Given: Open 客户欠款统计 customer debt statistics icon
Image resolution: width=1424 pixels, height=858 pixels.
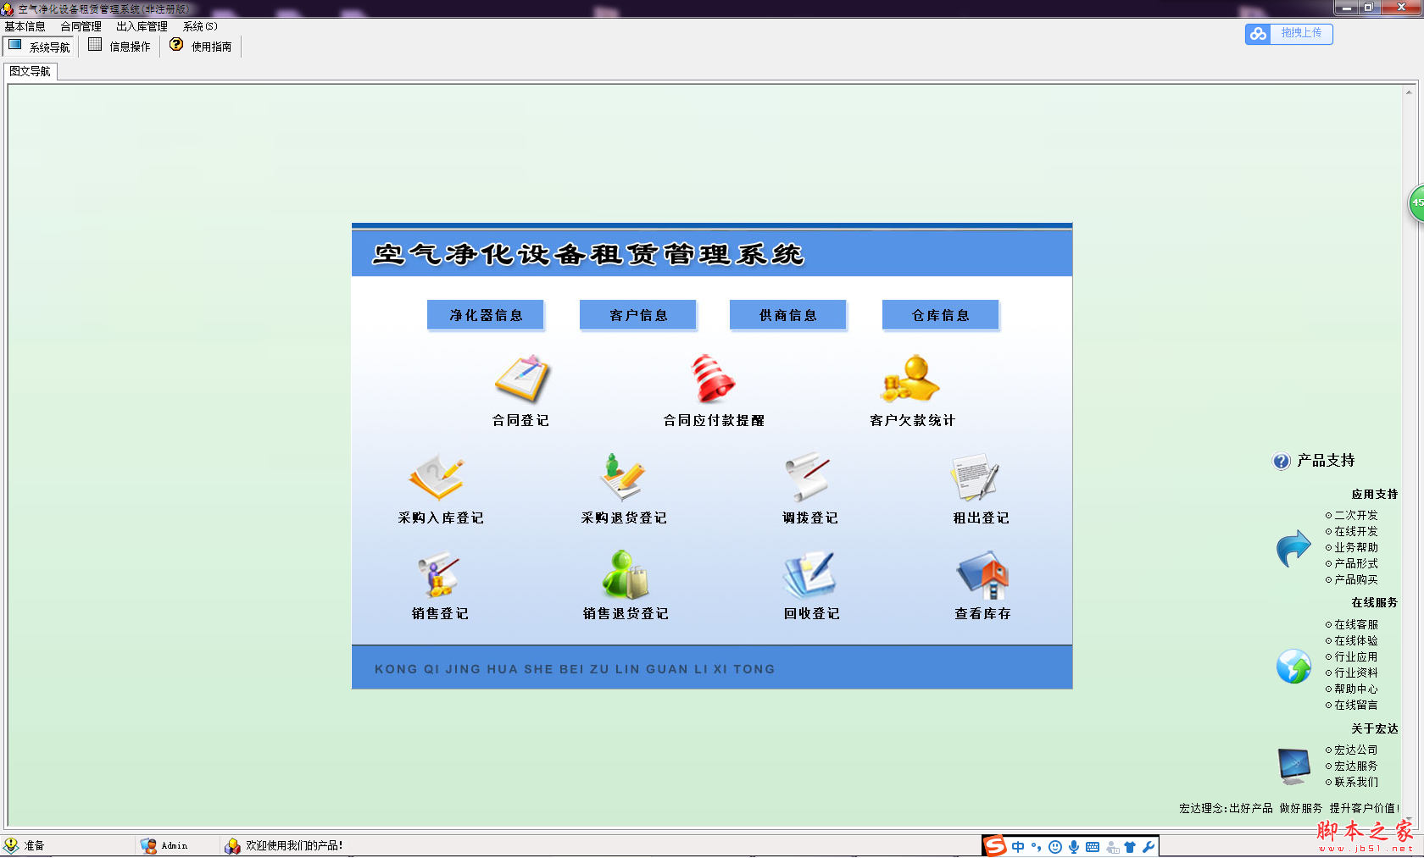Looking at the screenshot, I should 910,379.
